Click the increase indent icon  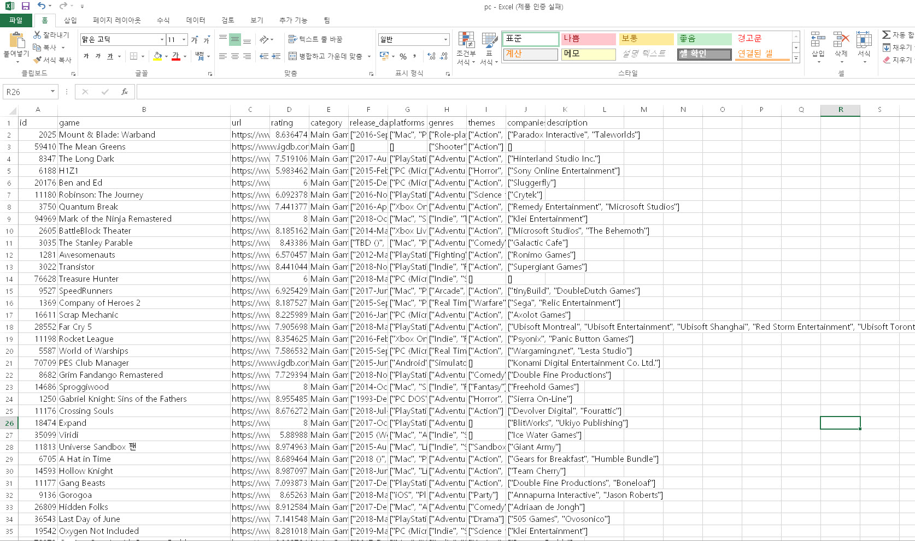276,56
